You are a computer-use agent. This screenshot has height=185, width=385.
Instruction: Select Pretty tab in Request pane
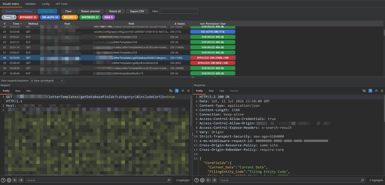[x=6, y=91]
